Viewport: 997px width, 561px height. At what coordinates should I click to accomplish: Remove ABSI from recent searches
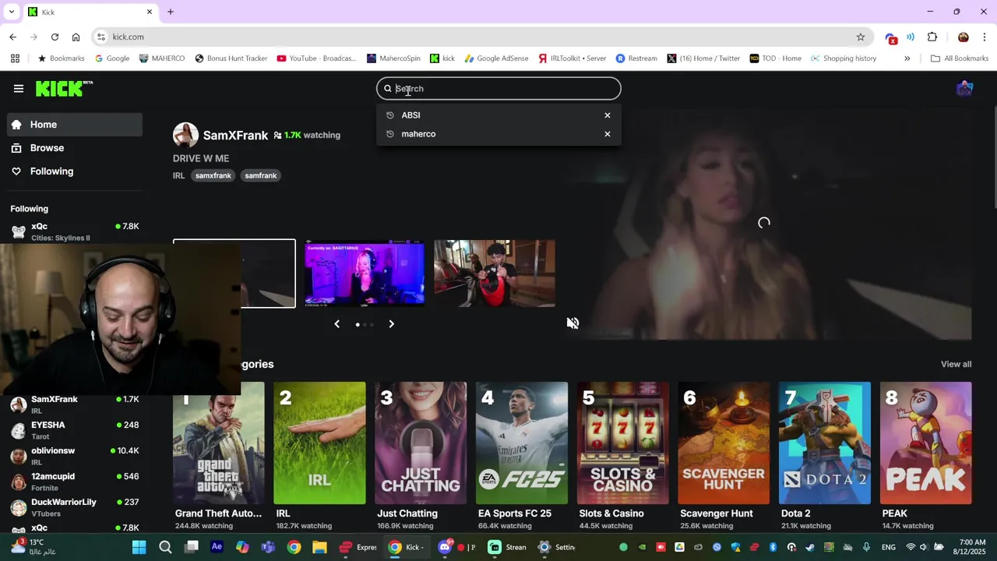pos(608,115)
